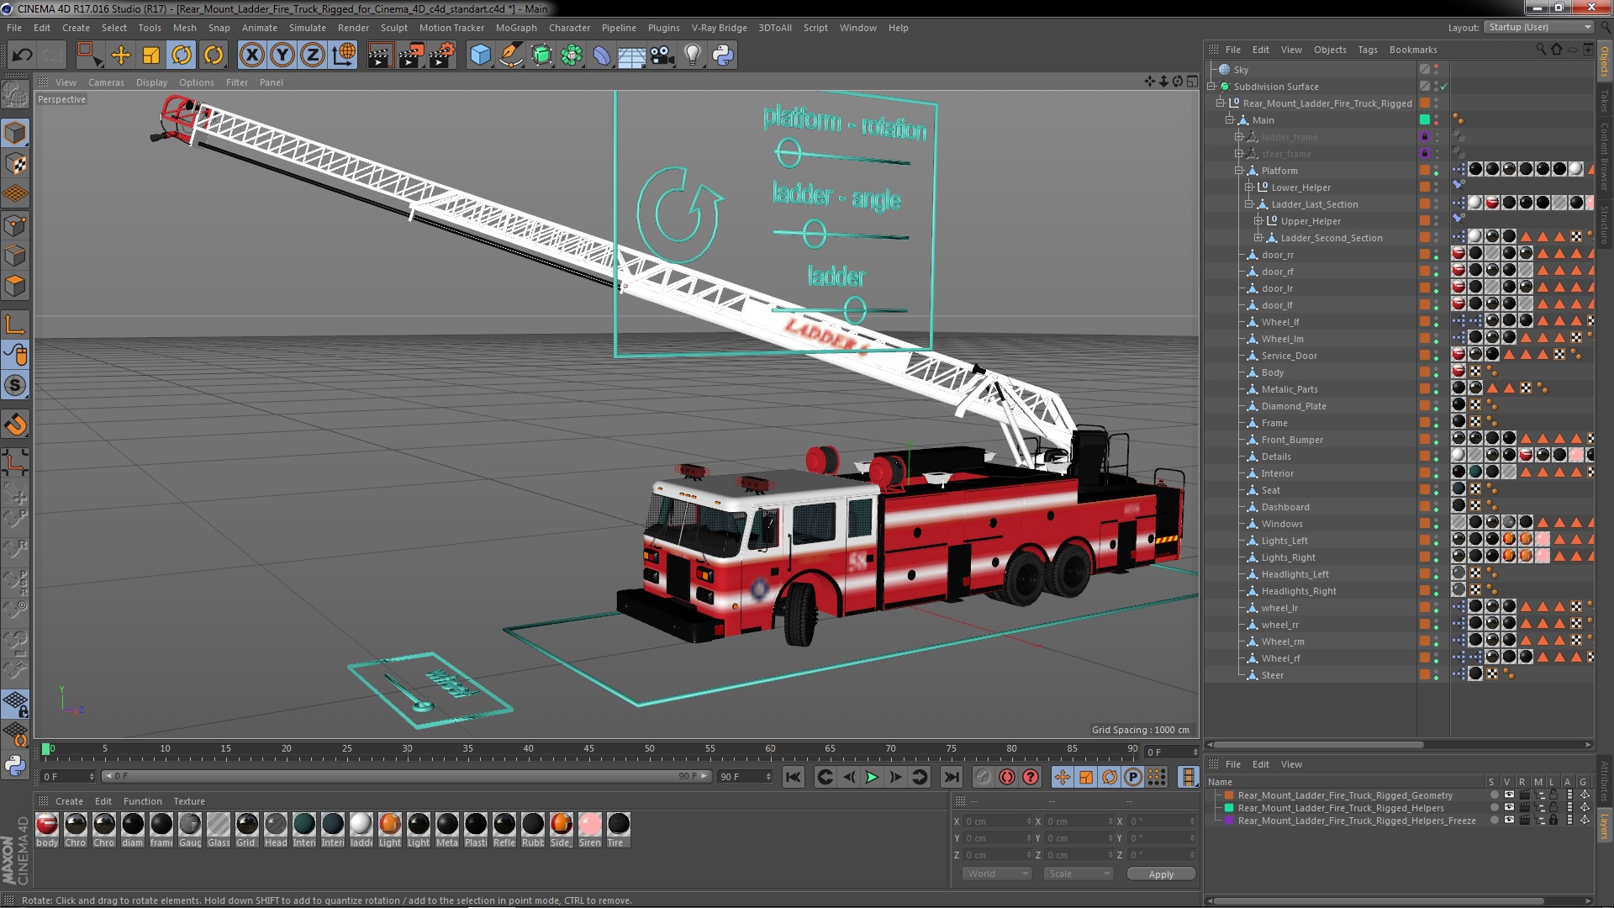Click the Apply button
This screenshot has height=908, width=1614.
coord(1161,874)
